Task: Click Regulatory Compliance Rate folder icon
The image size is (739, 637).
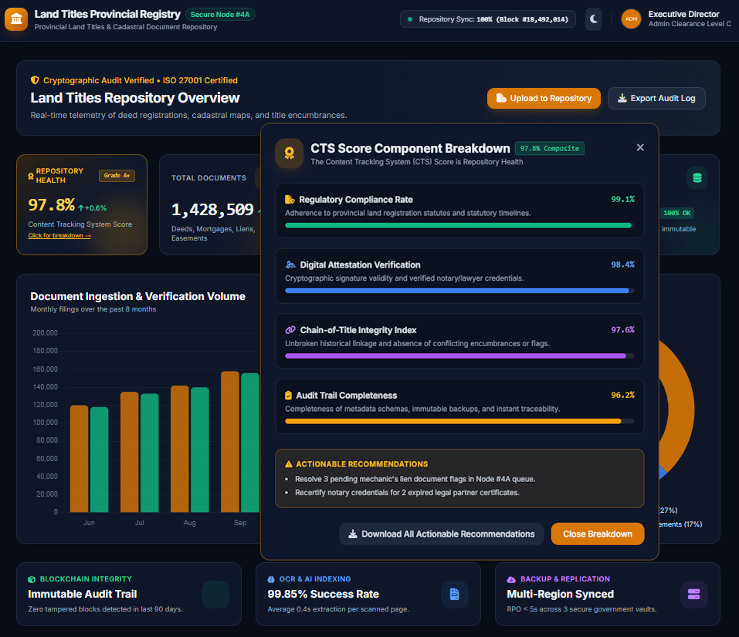Action: 290,200
